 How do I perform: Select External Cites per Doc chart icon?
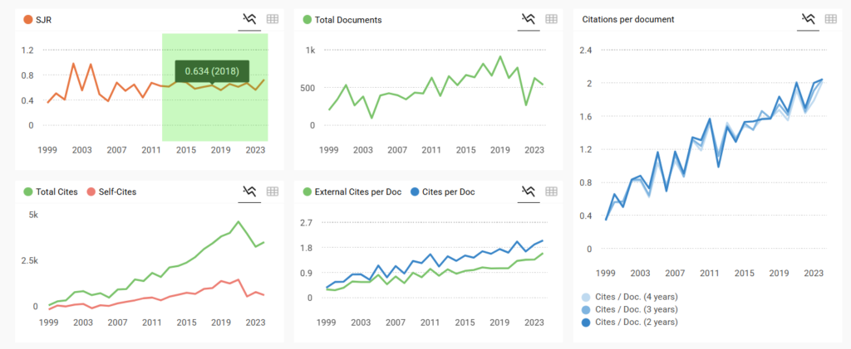(x=528, y=191)
